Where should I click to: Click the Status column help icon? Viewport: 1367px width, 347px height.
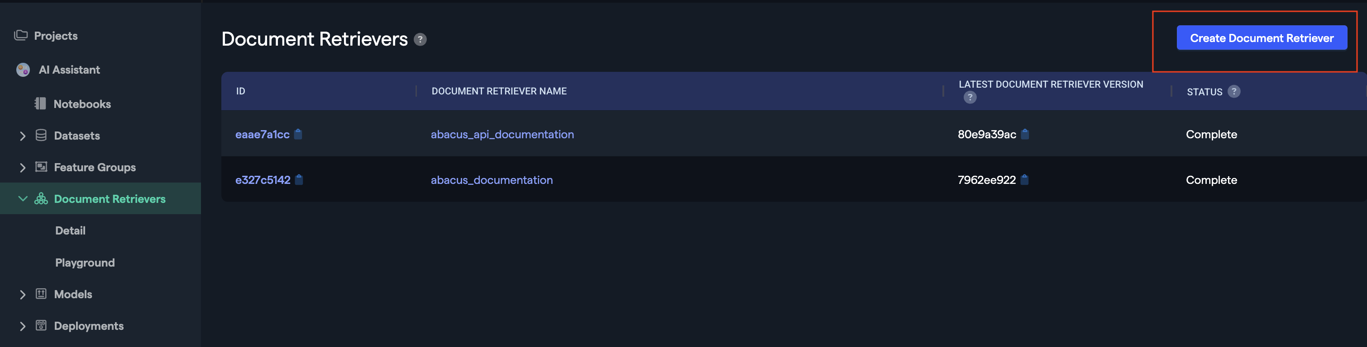[x=1234, y=92]
